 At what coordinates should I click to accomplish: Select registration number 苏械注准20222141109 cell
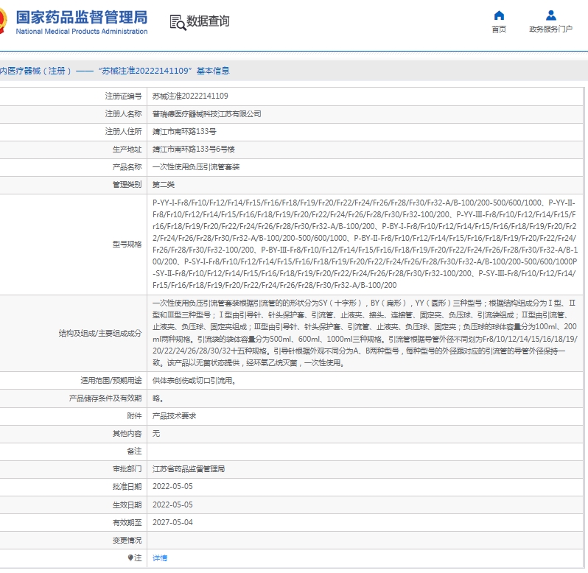click(x=190, y=96)
